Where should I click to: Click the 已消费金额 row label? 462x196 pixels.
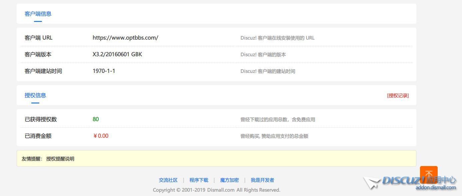(x=38, y=136)
